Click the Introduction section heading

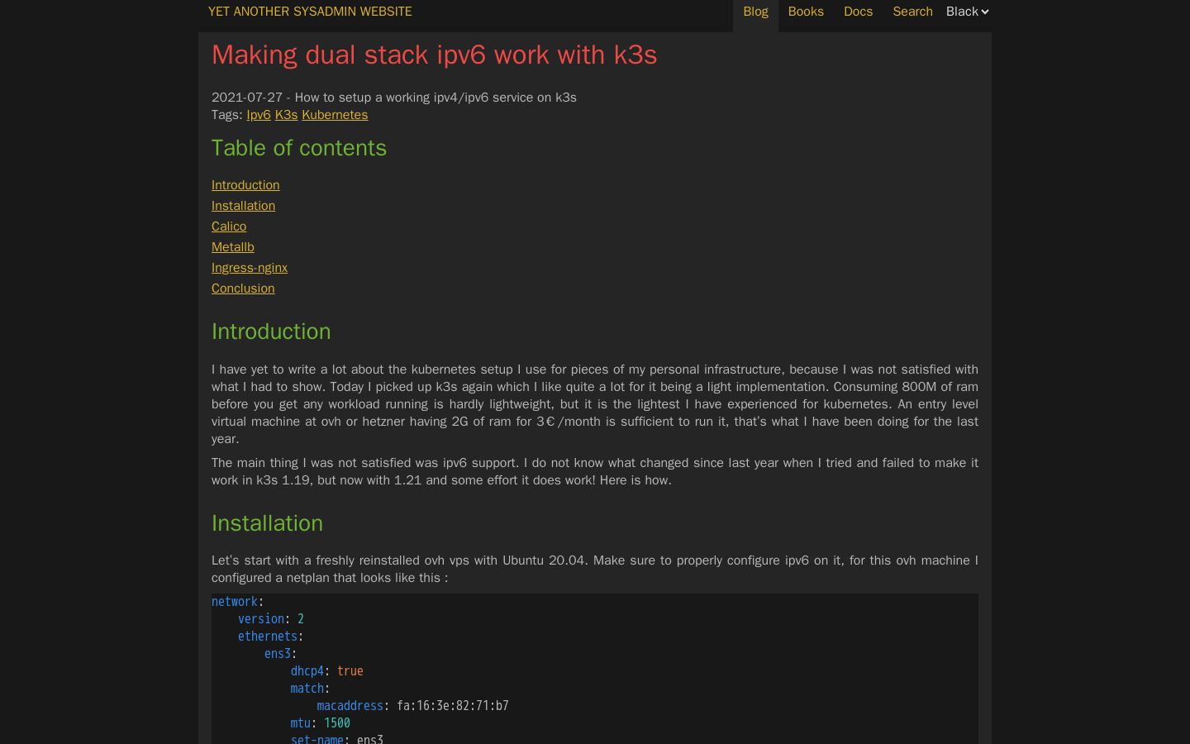pyautogui.click(x=271, y=331)
